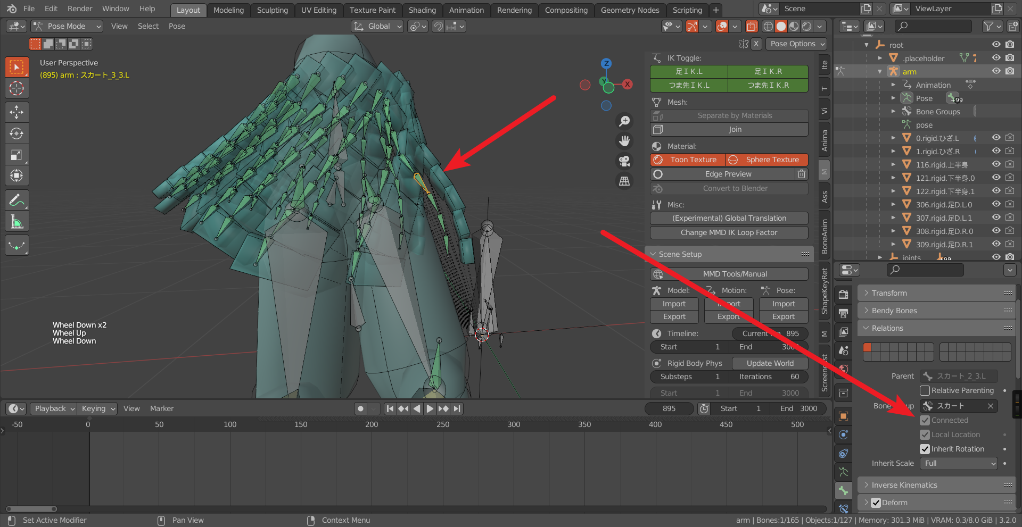Open the Pose Mode dropdown

tap(67, 26)
